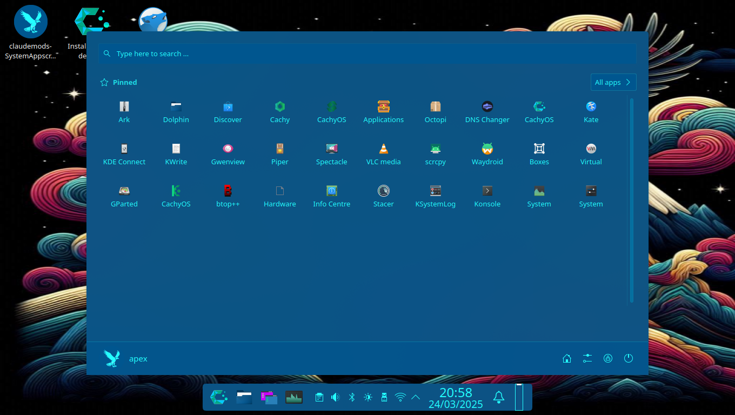Open the All apps list
This screenshot has height=415, width=735.
coord(613,82)
